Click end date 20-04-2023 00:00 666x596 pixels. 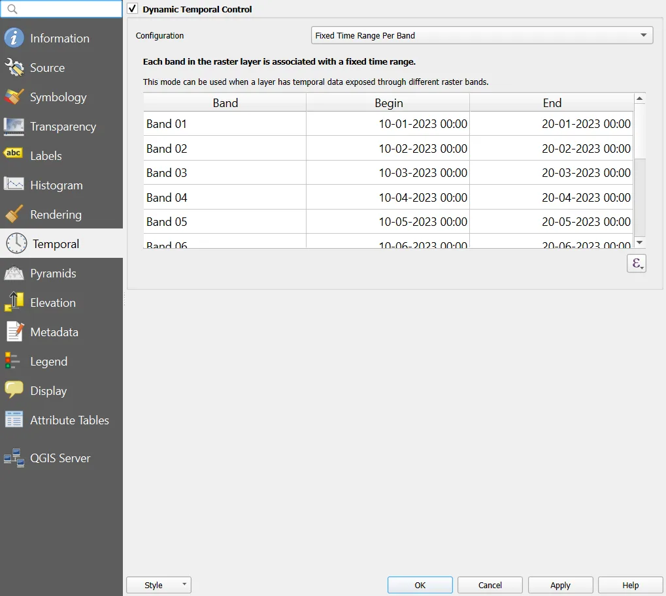pyautogui.click(x=552, y=197)
